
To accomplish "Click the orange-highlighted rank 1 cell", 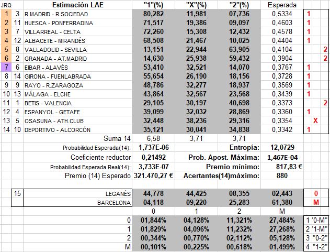I will 6,14.
